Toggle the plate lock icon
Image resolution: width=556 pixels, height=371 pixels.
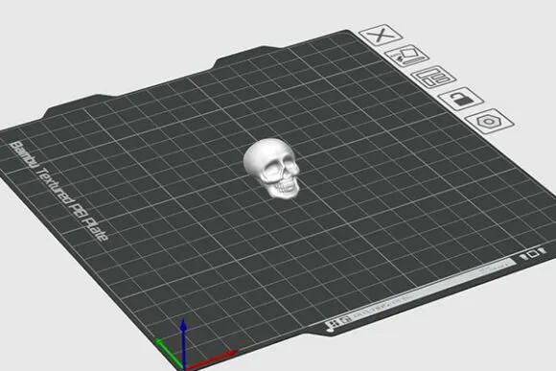pyautogui.click(x=461, y=99)
